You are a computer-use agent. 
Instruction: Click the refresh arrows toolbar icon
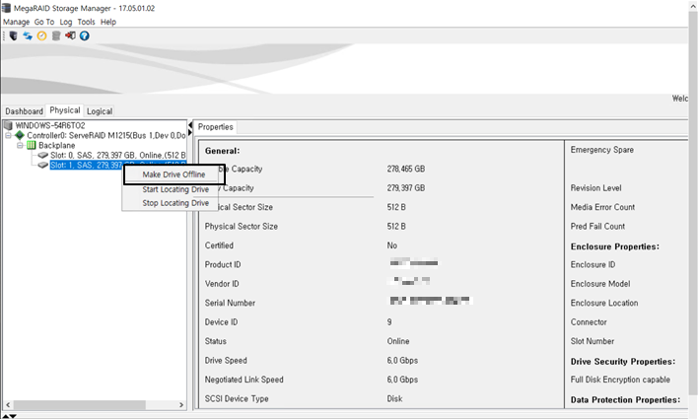click(x=28, y=35)
